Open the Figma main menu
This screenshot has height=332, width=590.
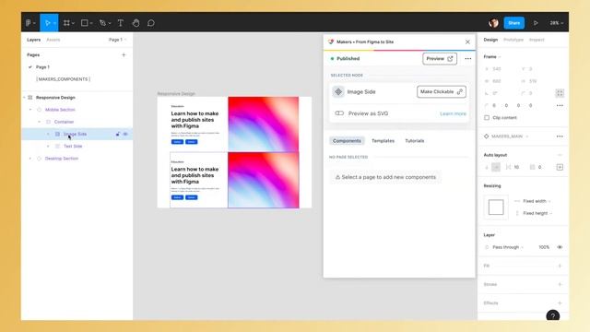click(30, 23)
